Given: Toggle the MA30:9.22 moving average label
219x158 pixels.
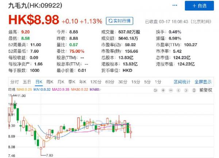Looking at the screenshot, I should (x=79, y=89).
